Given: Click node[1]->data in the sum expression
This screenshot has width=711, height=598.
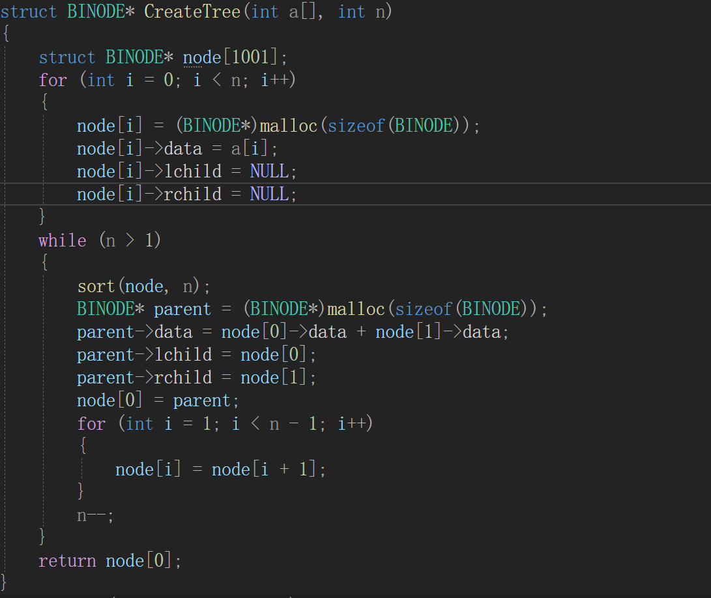Looking at the screenshot, I should click(438, 332).
